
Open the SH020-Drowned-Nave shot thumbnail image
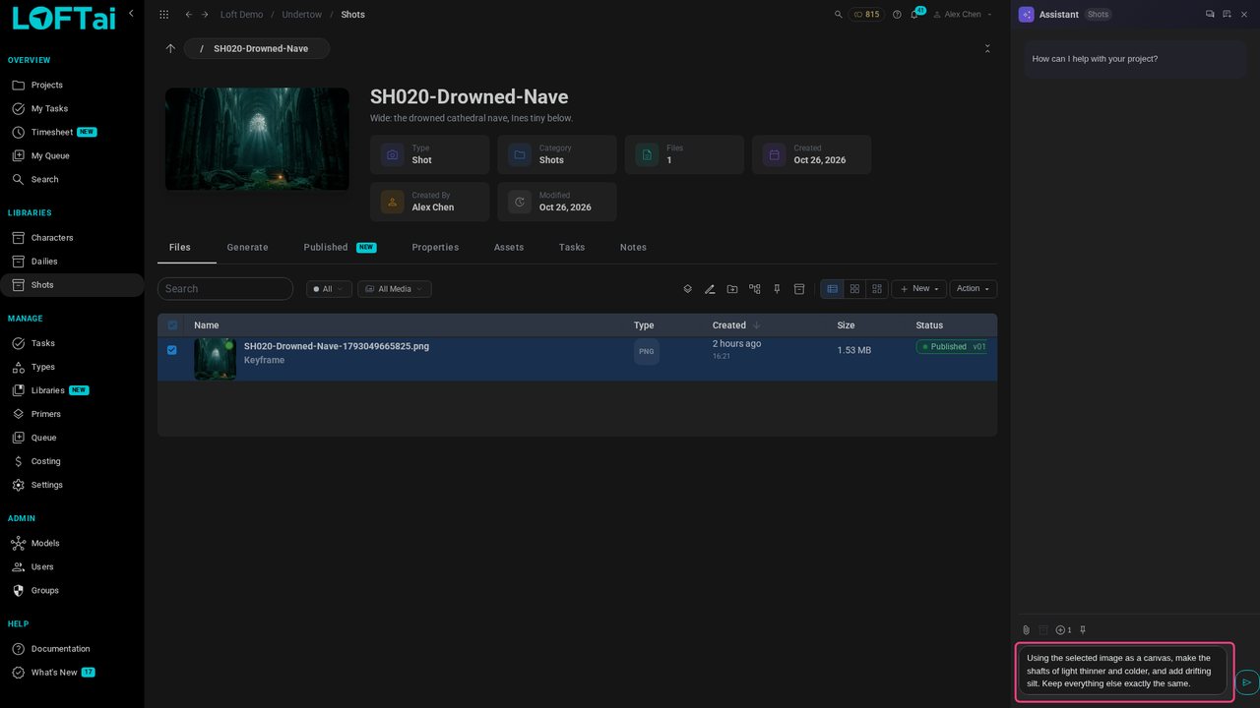tap(257, 140)
